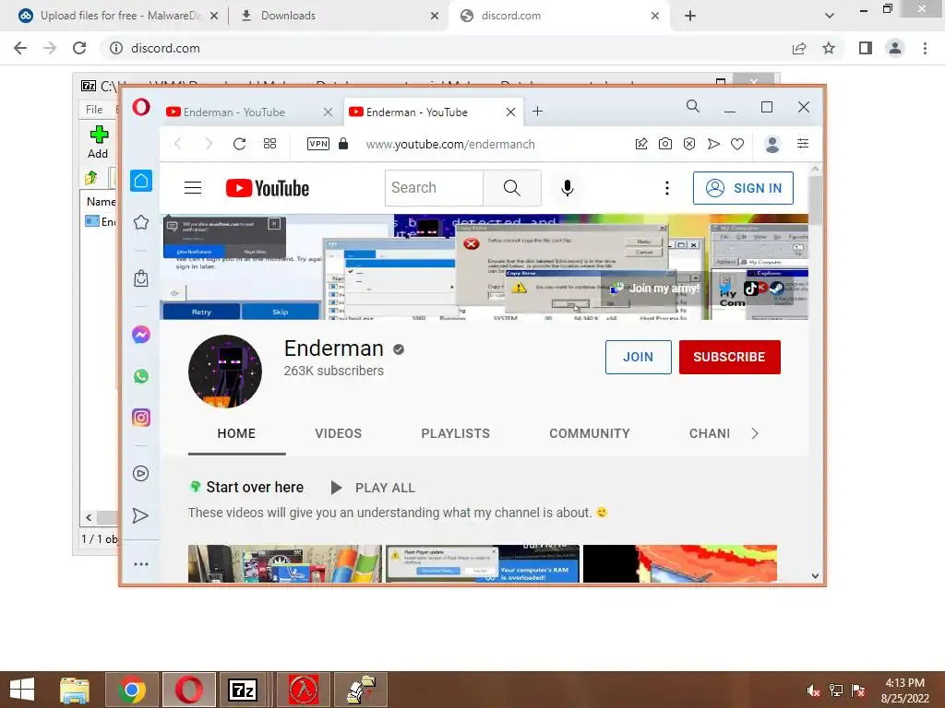The image size is (945, 708).
Task: Switch to 7-Zip on the taskbar
Action: tap(243, 690)
